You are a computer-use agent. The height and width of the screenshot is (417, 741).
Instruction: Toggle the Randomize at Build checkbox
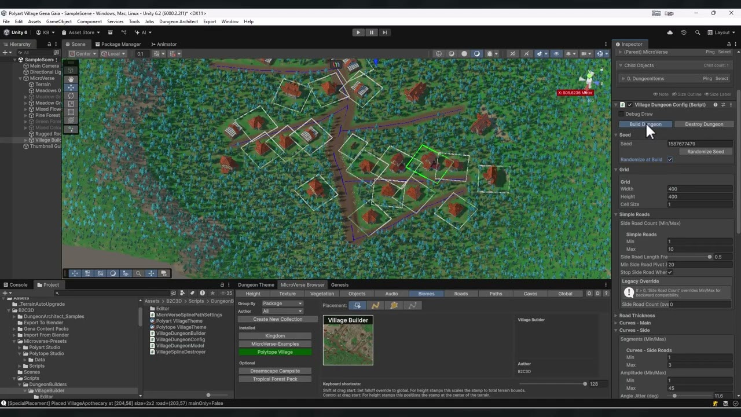tap(670, 159)
